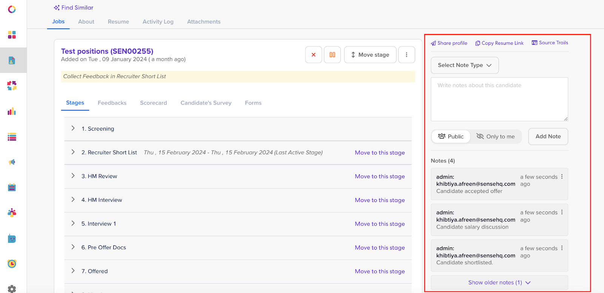Click the Add Note button
This screenshot has height=293, width=604.
(x=548, y=136)
